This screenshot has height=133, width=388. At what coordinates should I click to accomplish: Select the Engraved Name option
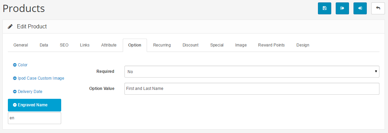(35, 105)
